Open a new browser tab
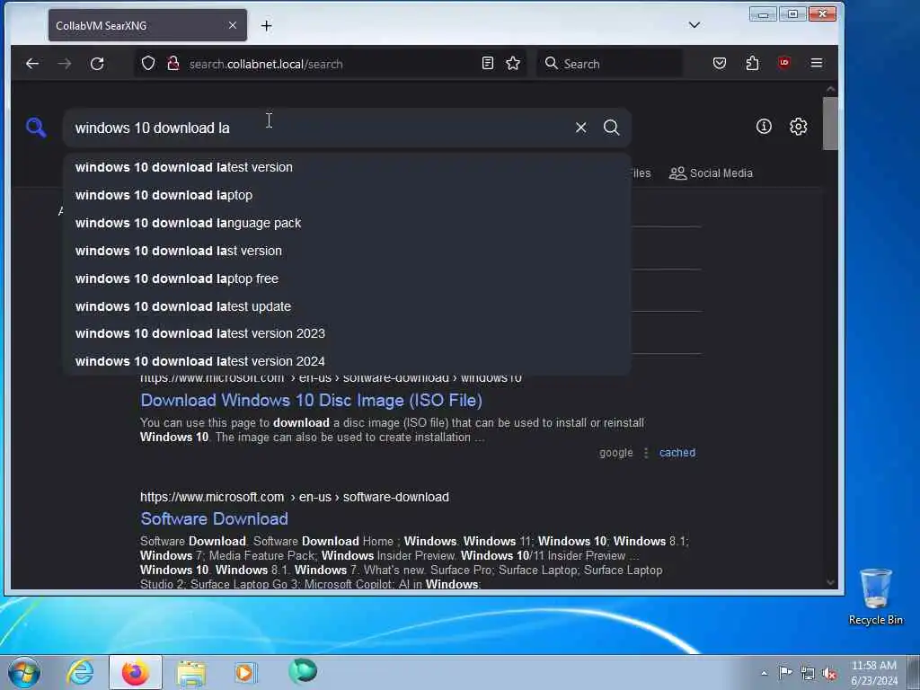This screenshot has height=690, width=920. point(266,26)
